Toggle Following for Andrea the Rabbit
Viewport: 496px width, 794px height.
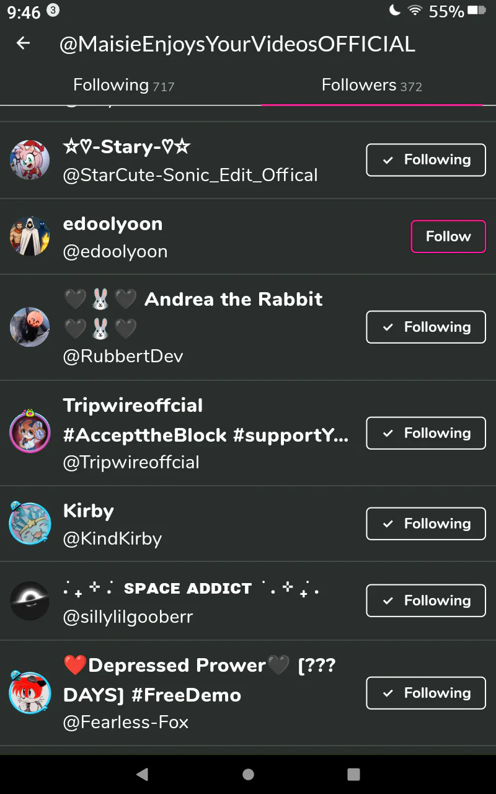(425, 327)
